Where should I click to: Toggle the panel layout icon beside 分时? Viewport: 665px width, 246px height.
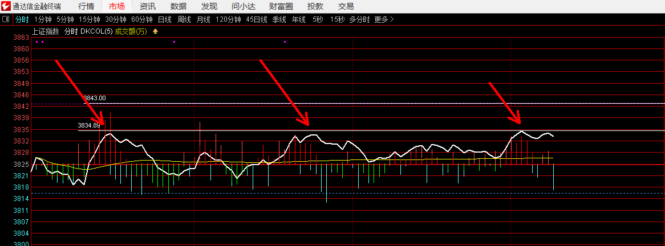(6, 19)
